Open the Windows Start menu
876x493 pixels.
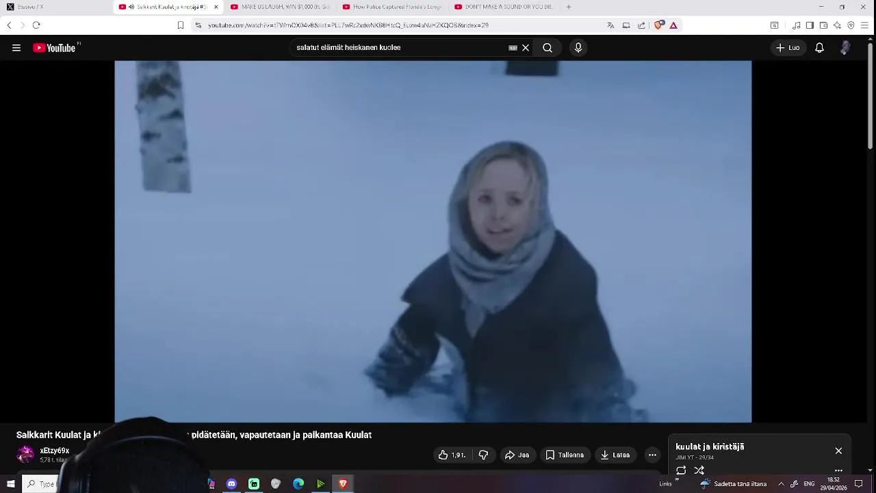tap(11, 484)
